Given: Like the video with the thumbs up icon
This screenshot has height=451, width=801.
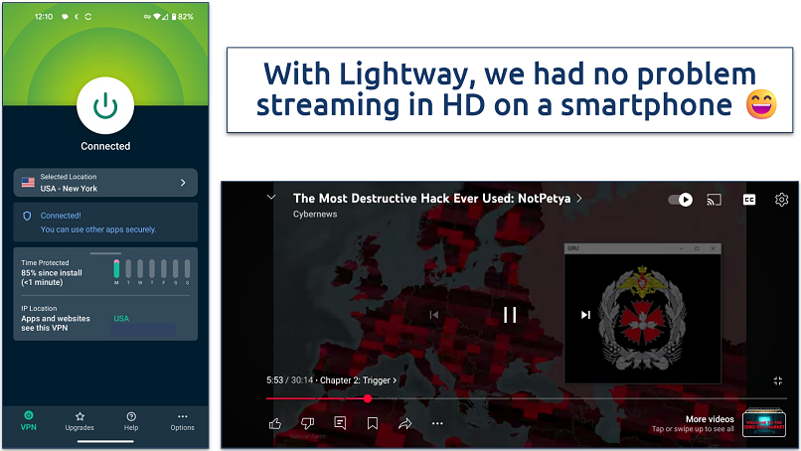Looking at the screenshot, I should (275, 423).
